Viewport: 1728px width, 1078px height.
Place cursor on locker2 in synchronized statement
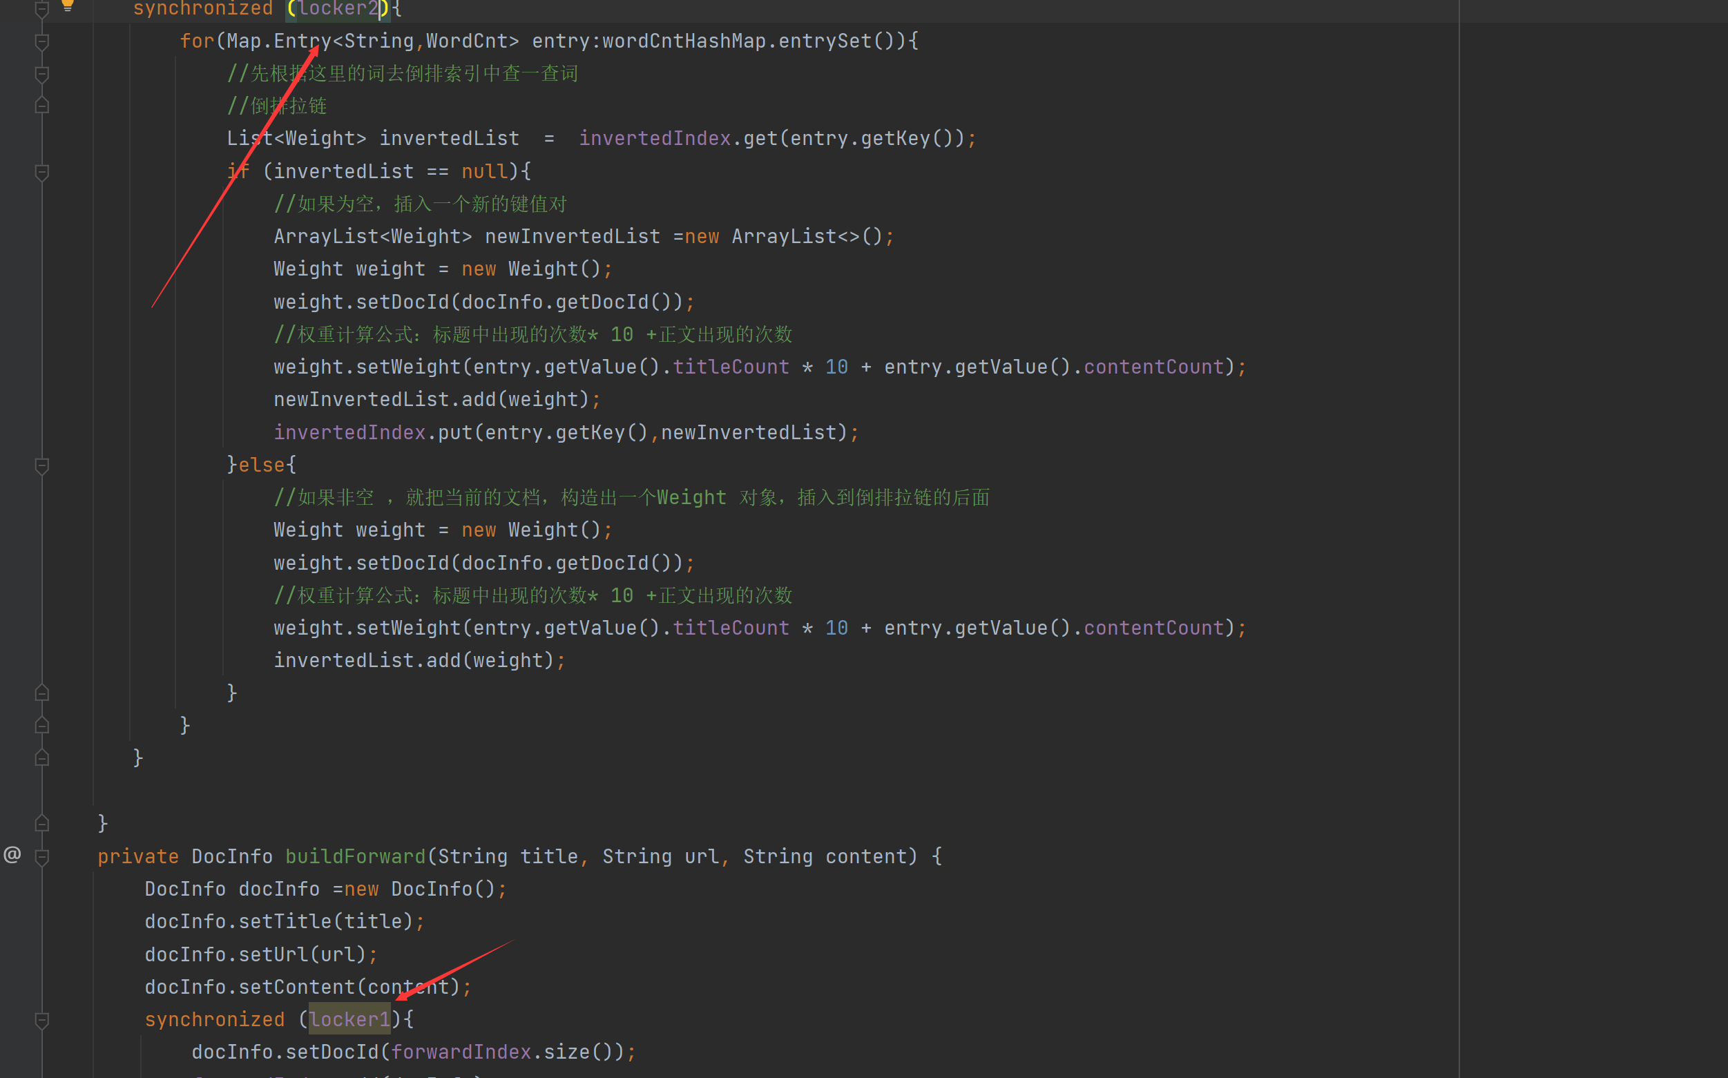338,8
